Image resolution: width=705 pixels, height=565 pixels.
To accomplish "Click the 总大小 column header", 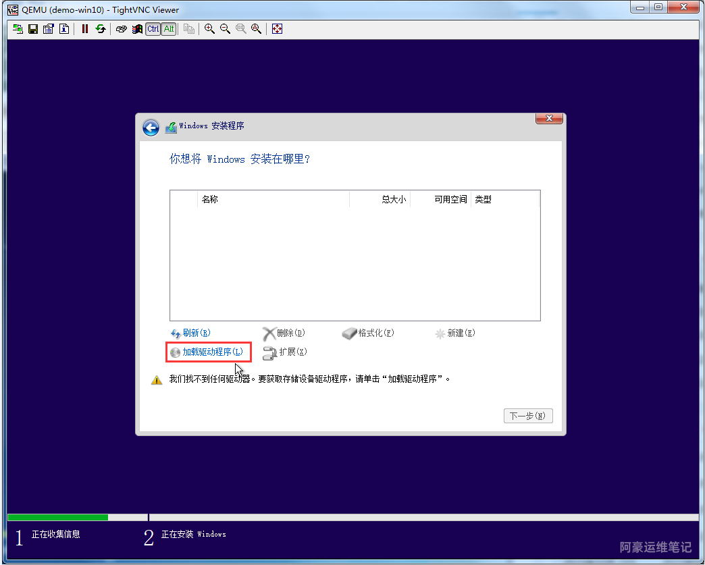I will tap(380, 199).
